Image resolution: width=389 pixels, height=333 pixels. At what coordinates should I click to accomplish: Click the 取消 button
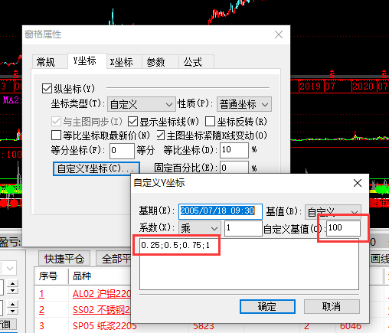click(x=332, y=306)
